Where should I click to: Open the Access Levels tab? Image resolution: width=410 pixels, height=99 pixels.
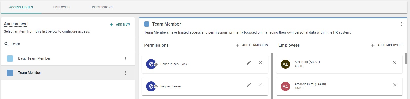(21, 7)
